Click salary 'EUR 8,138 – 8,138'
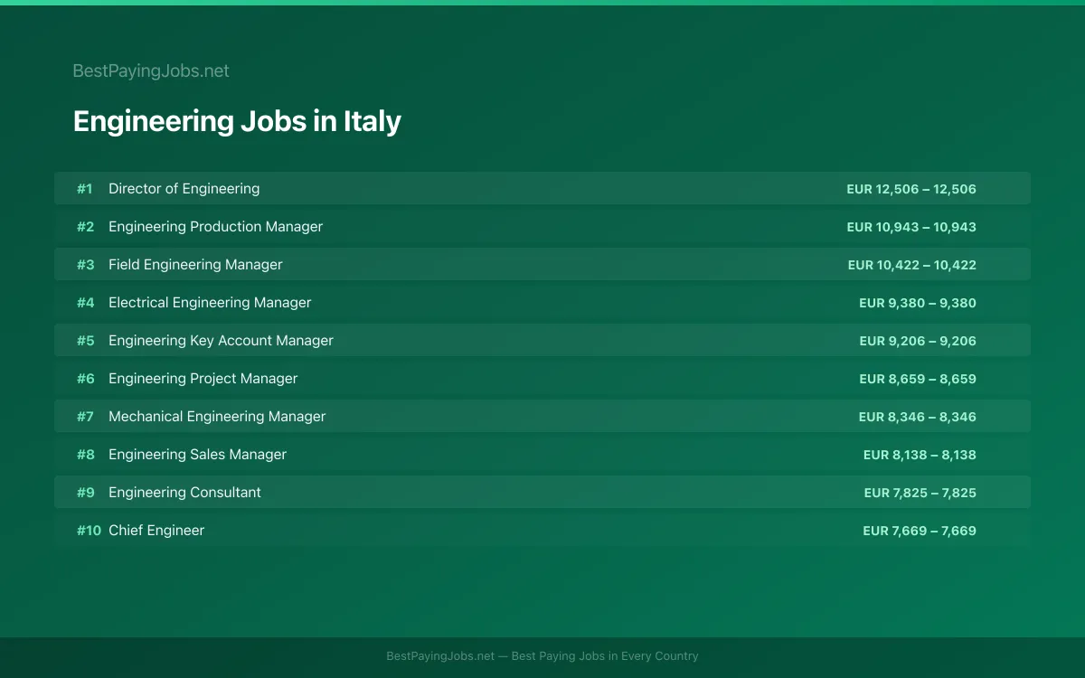This screenshot has height=678, width=1085. pos(920,455)
